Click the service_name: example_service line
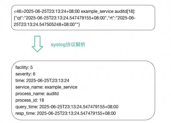The width and height of the screenshot is (171, 123). tap(46, 87)
